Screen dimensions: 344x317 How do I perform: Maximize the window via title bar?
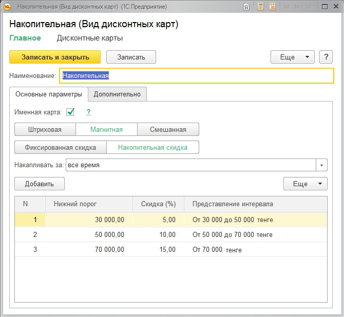[x=324, y=7]
